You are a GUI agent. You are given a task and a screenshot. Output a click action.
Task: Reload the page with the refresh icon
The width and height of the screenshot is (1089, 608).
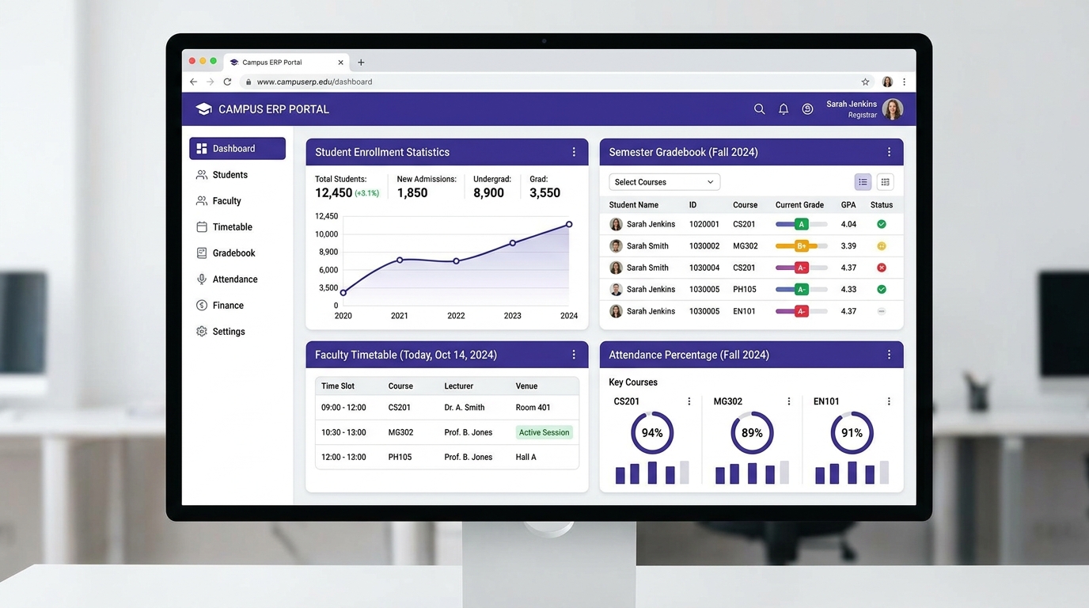(227, 82)
